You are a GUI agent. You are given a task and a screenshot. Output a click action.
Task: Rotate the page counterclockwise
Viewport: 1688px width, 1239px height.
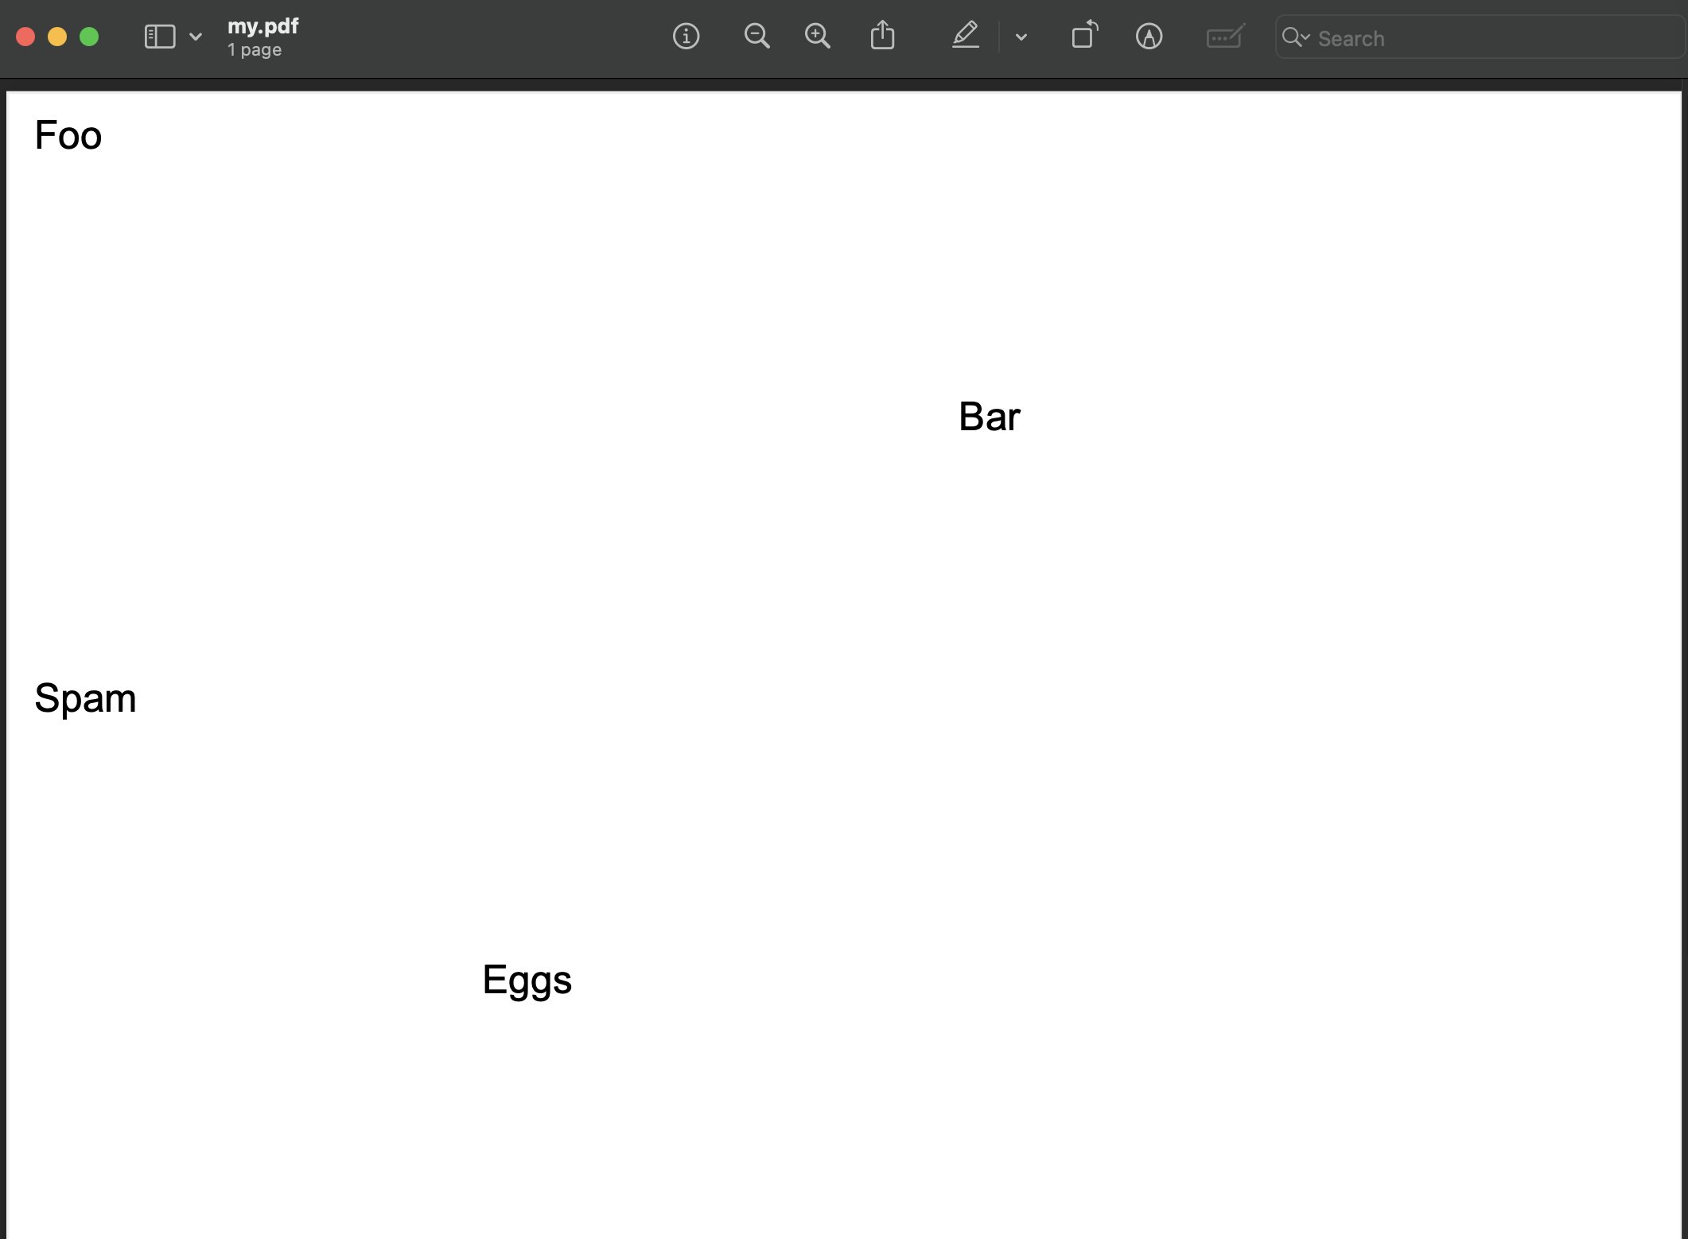pyautogui.click(x=1083, y=37)
